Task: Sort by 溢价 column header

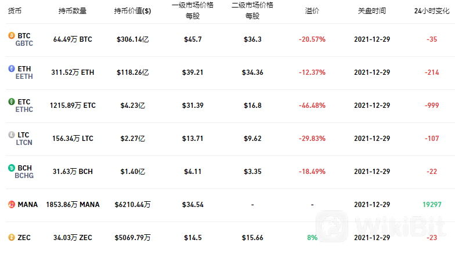Action: 312,11
